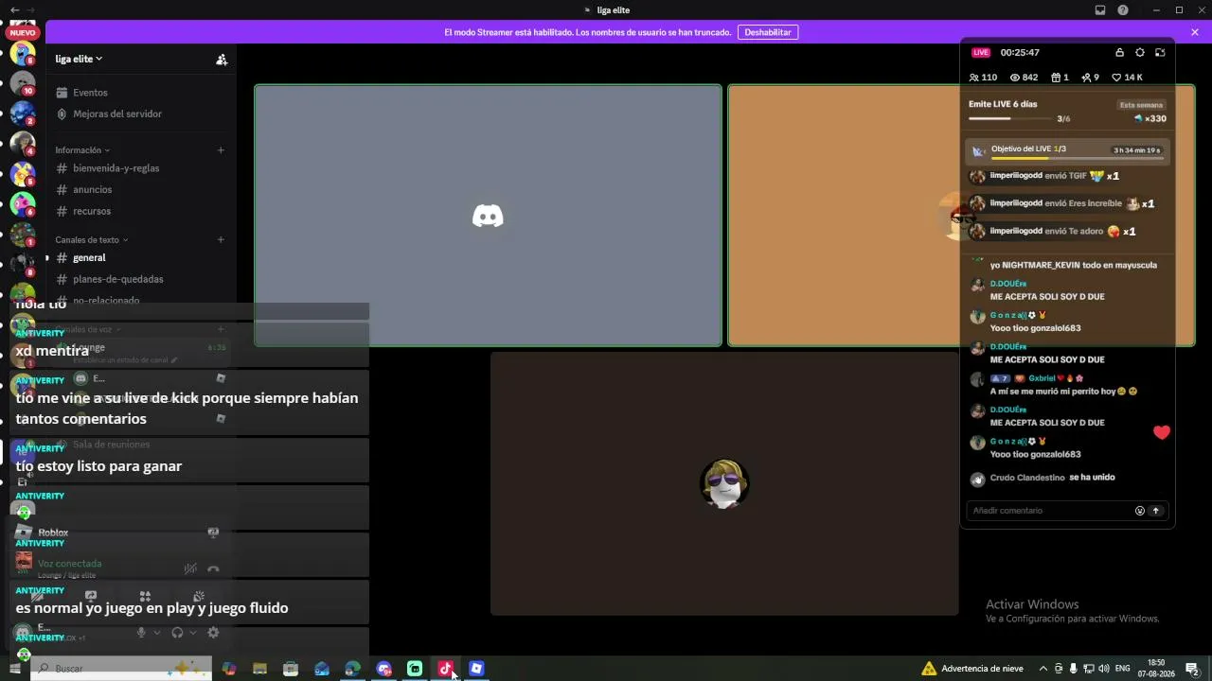This screenshot has width=1212, height=681.
Task: Open microphone input options arrow
Action: (155, 633)
